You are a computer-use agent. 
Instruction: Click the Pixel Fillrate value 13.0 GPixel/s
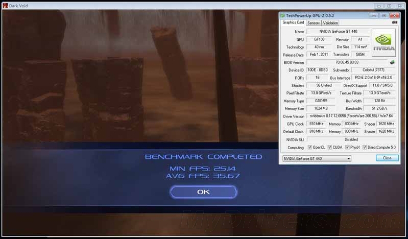point(321,93)
